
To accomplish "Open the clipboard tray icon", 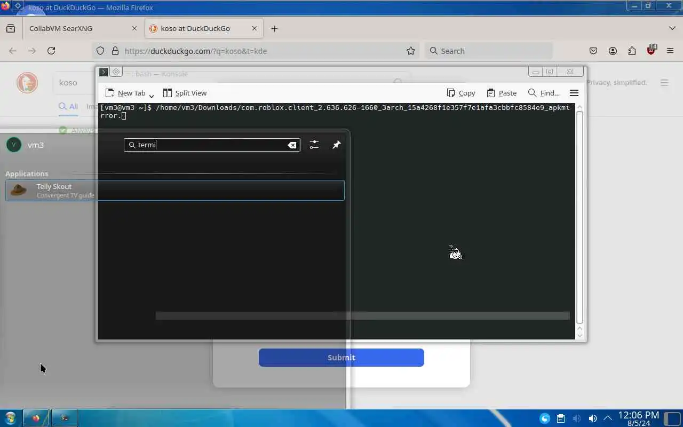I will [x=560, y=418].
